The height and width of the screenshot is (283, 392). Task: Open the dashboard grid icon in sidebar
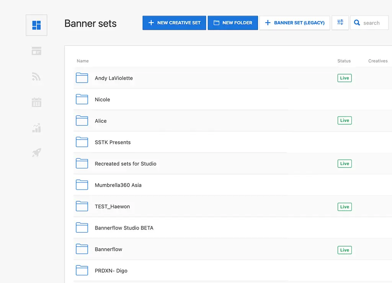click(36, 25)
